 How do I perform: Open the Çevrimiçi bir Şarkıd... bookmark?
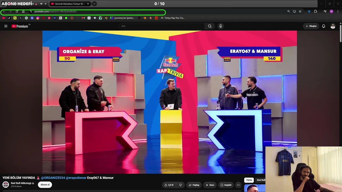pyautogui.click(x=122, y=18)
